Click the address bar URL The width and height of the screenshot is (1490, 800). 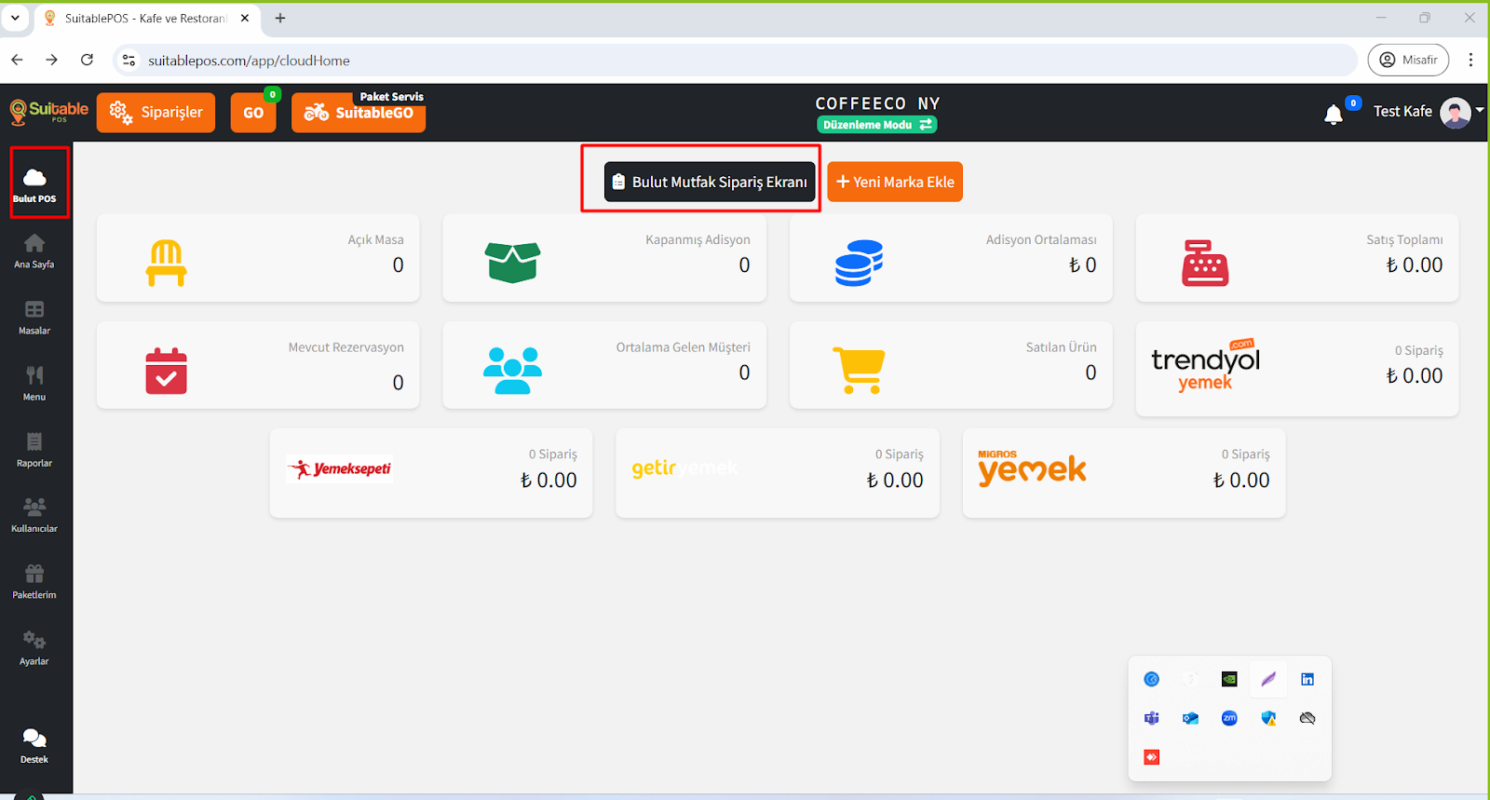pos(249,61)
